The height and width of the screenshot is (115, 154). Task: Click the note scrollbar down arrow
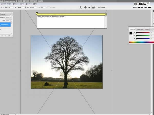pyautogui.click(x=106, y=25)
